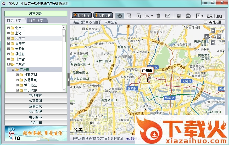Viewport: 229px width, 145px height.
Task: Click the 城市列表 panel header
Action: tap(36, 14)
